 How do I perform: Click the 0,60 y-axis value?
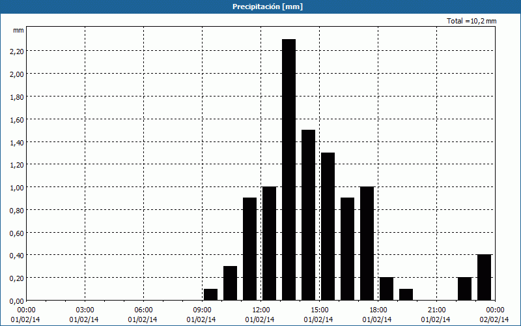[x=17, y=233]
